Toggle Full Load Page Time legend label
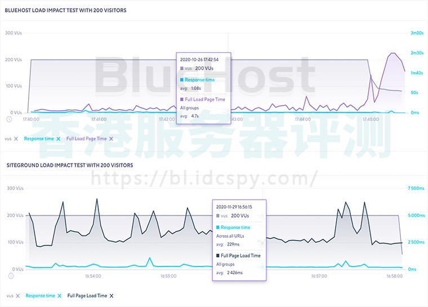The image size is (428, 307). tap(86, 138)
